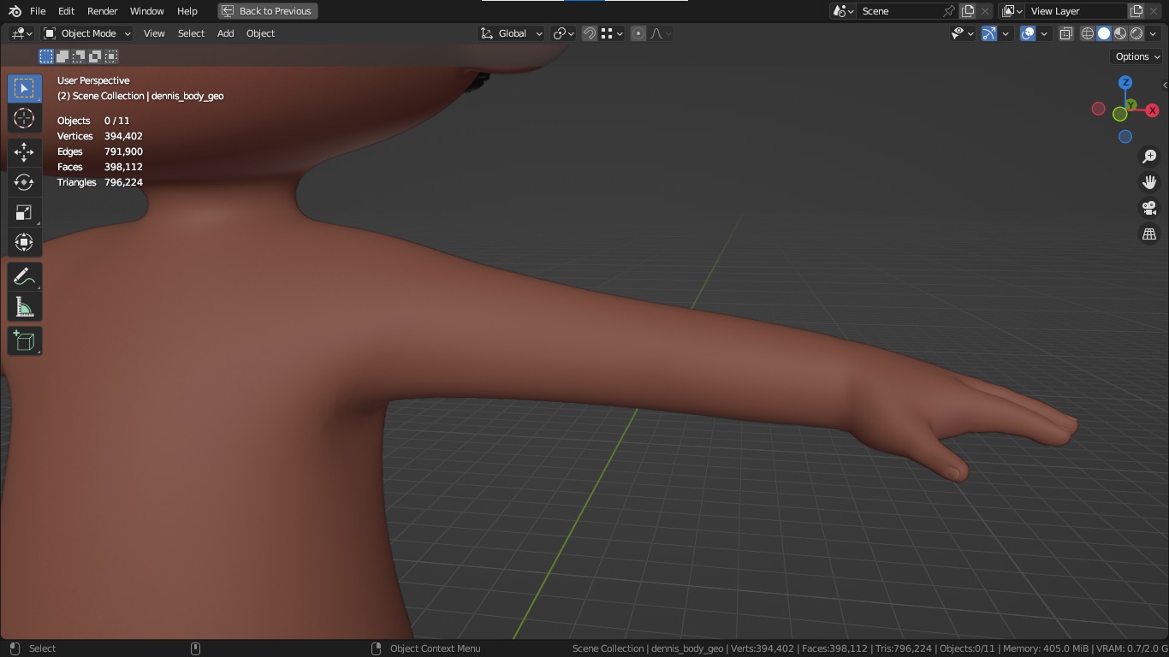
Task: Select the Select Box tool
Action: (24, 88)
